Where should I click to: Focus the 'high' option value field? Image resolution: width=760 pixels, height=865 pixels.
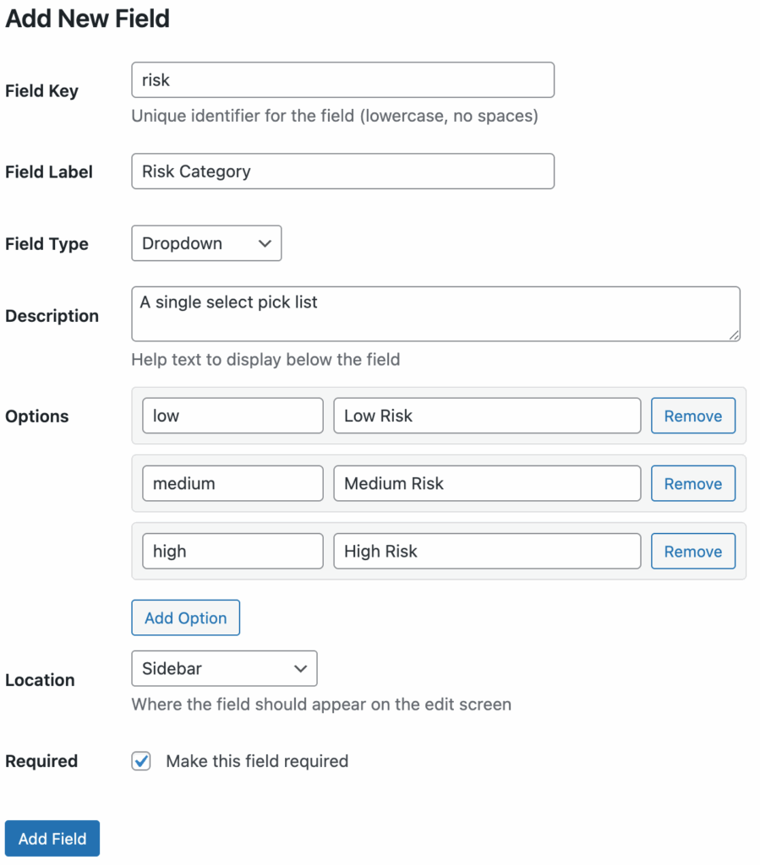click(x=232, y=552)
